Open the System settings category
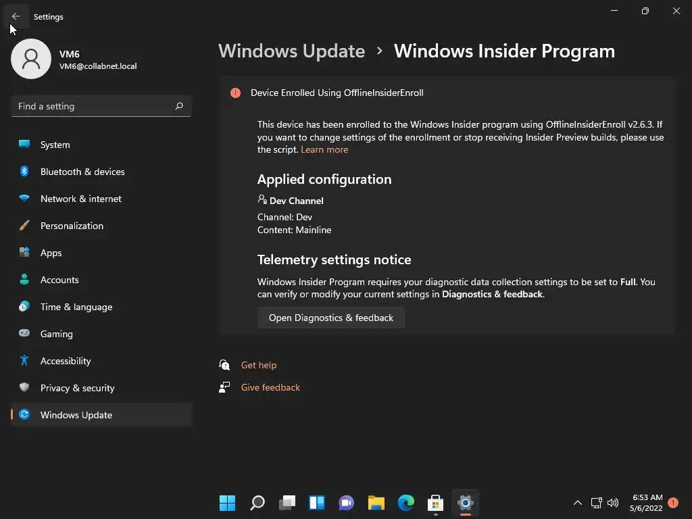The image size is (692, 519). [x=101, y=145]
